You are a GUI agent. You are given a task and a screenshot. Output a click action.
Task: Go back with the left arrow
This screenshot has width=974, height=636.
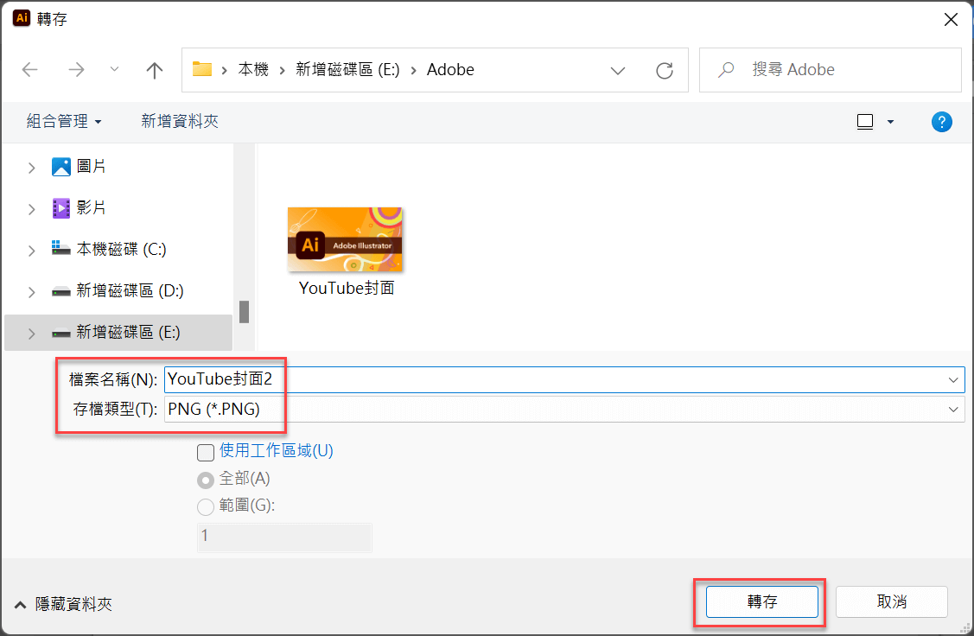(29, 69)
